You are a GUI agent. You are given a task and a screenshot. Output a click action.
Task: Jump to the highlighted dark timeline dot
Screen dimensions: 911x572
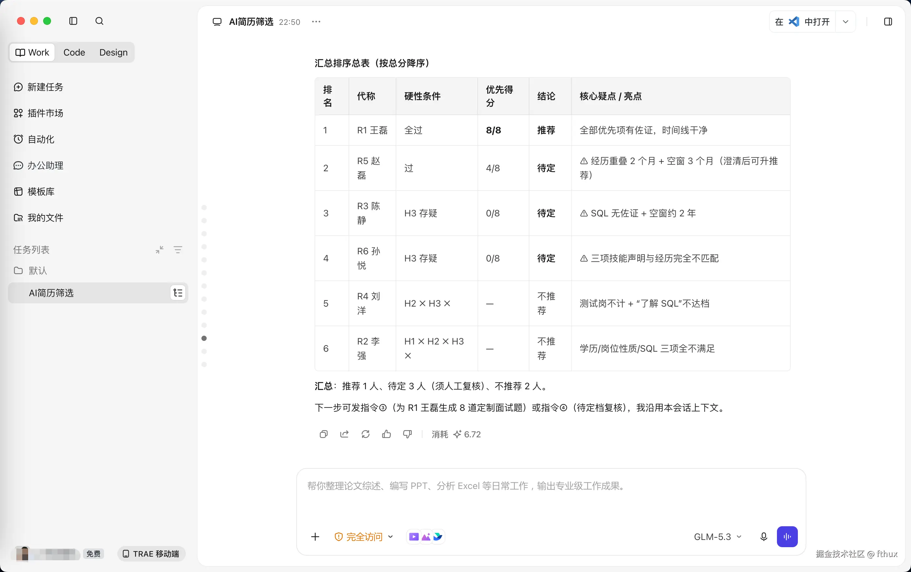204,338
